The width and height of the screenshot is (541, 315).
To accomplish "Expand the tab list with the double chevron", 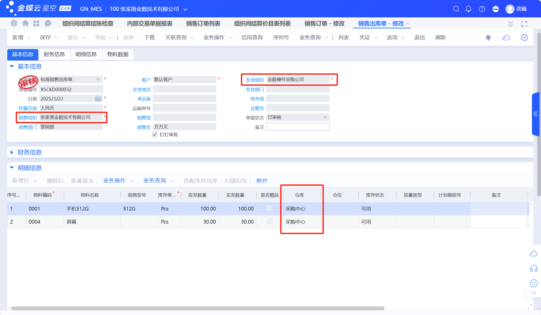I will pos(511,24).
